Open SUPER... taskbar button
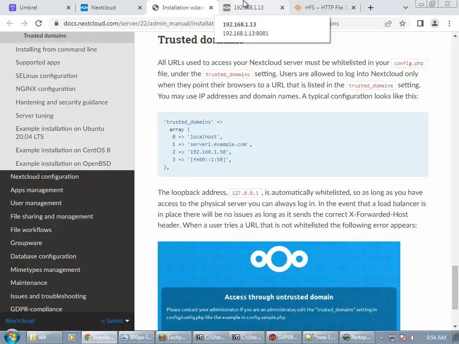Image resolution: width=459 pixels, height=344 pixels. [x=284, y=337]
